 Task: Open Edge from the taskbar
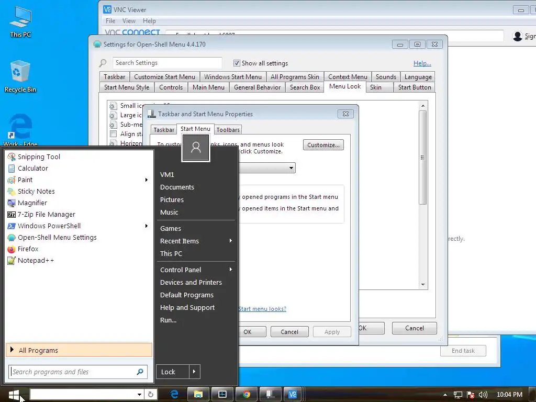(175, 395)
